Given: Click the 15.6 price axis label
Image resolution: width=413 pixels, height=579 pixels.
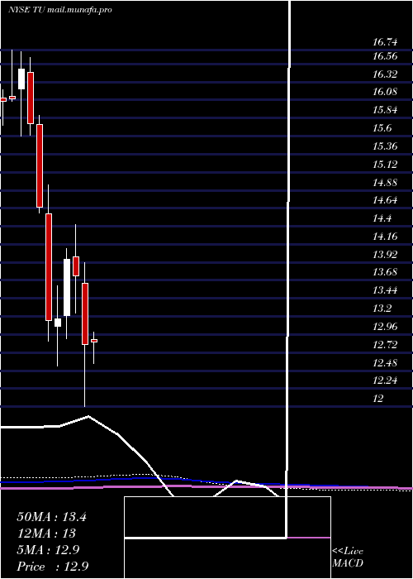Looking at the screenshot, I should pos(382,128).
